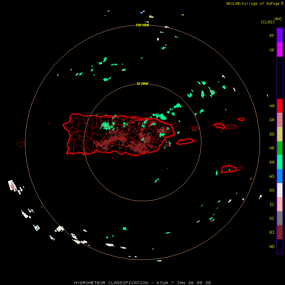Click the NEXLAB-College of DuPage credit text

[x=253, y=3]
